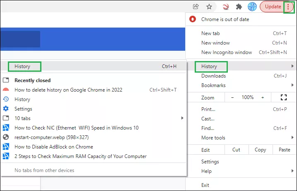Viewport: 297px width, 191px height.
Task: Click the Recently closed heading
Action: coord(33,80)
